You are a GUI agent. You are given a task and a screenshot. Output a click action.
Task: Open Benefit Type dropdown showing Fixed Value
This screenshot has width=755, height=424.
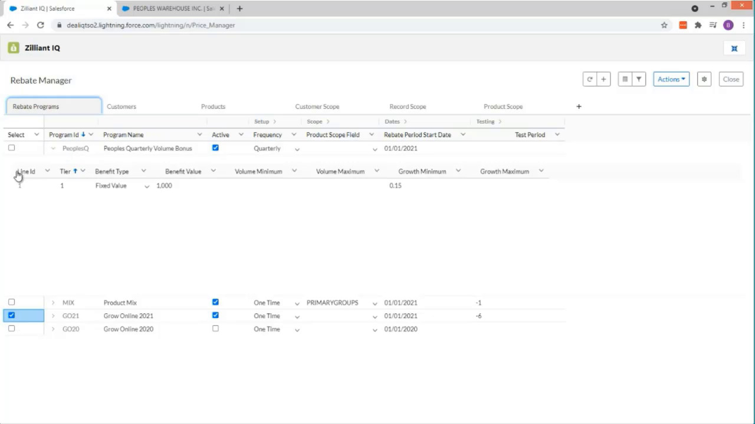(147, 186)
